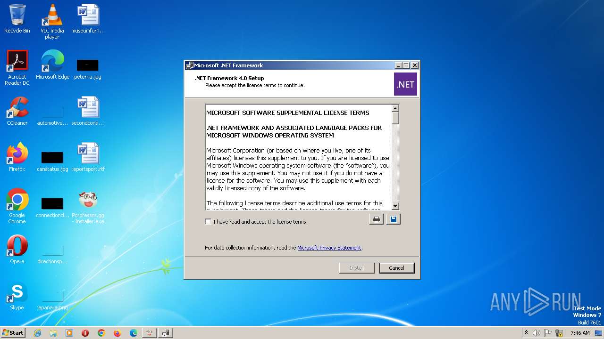
Task: Close the .NET Framework setup window
Action: click(x=415, y=65)
